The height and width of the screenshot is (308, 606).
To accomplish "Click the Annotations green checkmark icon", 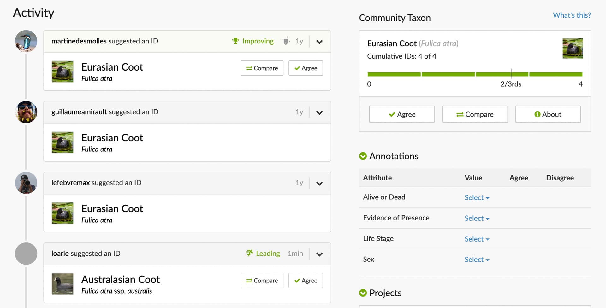I will click(363, 156).
